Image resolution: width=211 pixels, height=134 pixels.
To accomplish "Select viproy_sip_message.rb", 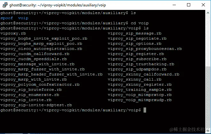I will (135, 33).
